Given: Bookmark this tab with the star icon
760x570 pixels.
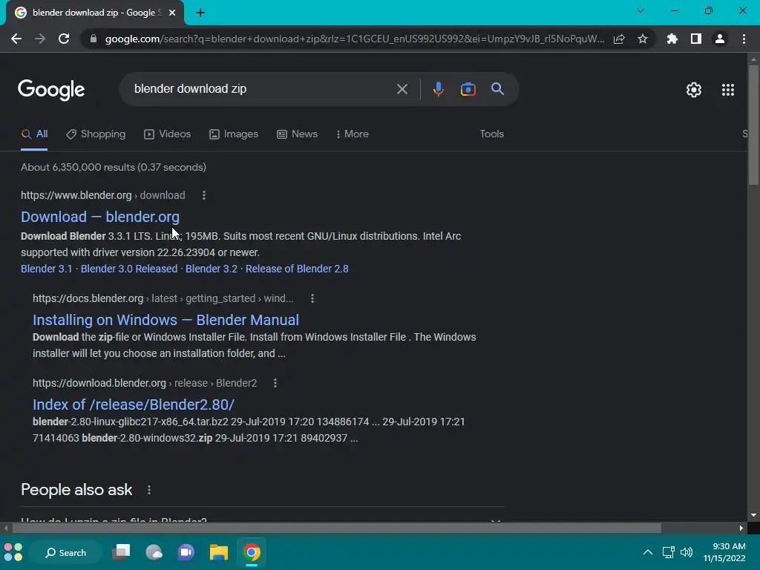Looking at the screenshot, I should click(643, 39).
